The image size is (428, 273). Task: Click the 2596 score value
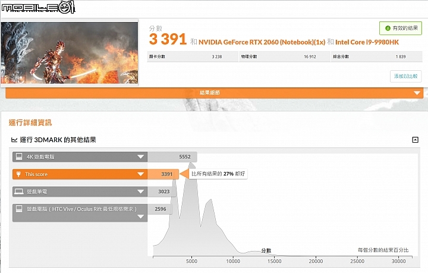(160, 209)
